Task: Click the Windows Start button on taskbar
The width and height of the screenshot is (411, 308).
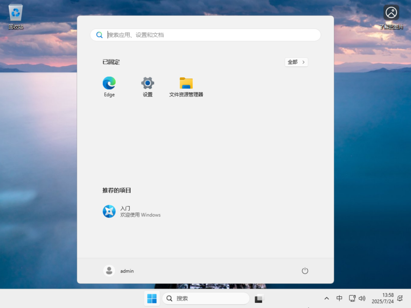Action: point(152,298)
